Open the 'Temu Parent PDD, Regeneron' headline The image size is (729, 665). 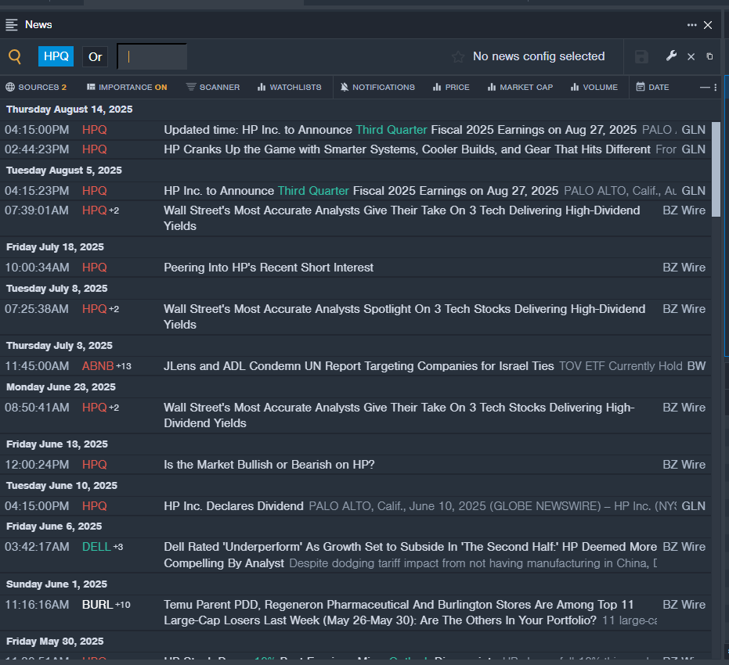[399, 613]
